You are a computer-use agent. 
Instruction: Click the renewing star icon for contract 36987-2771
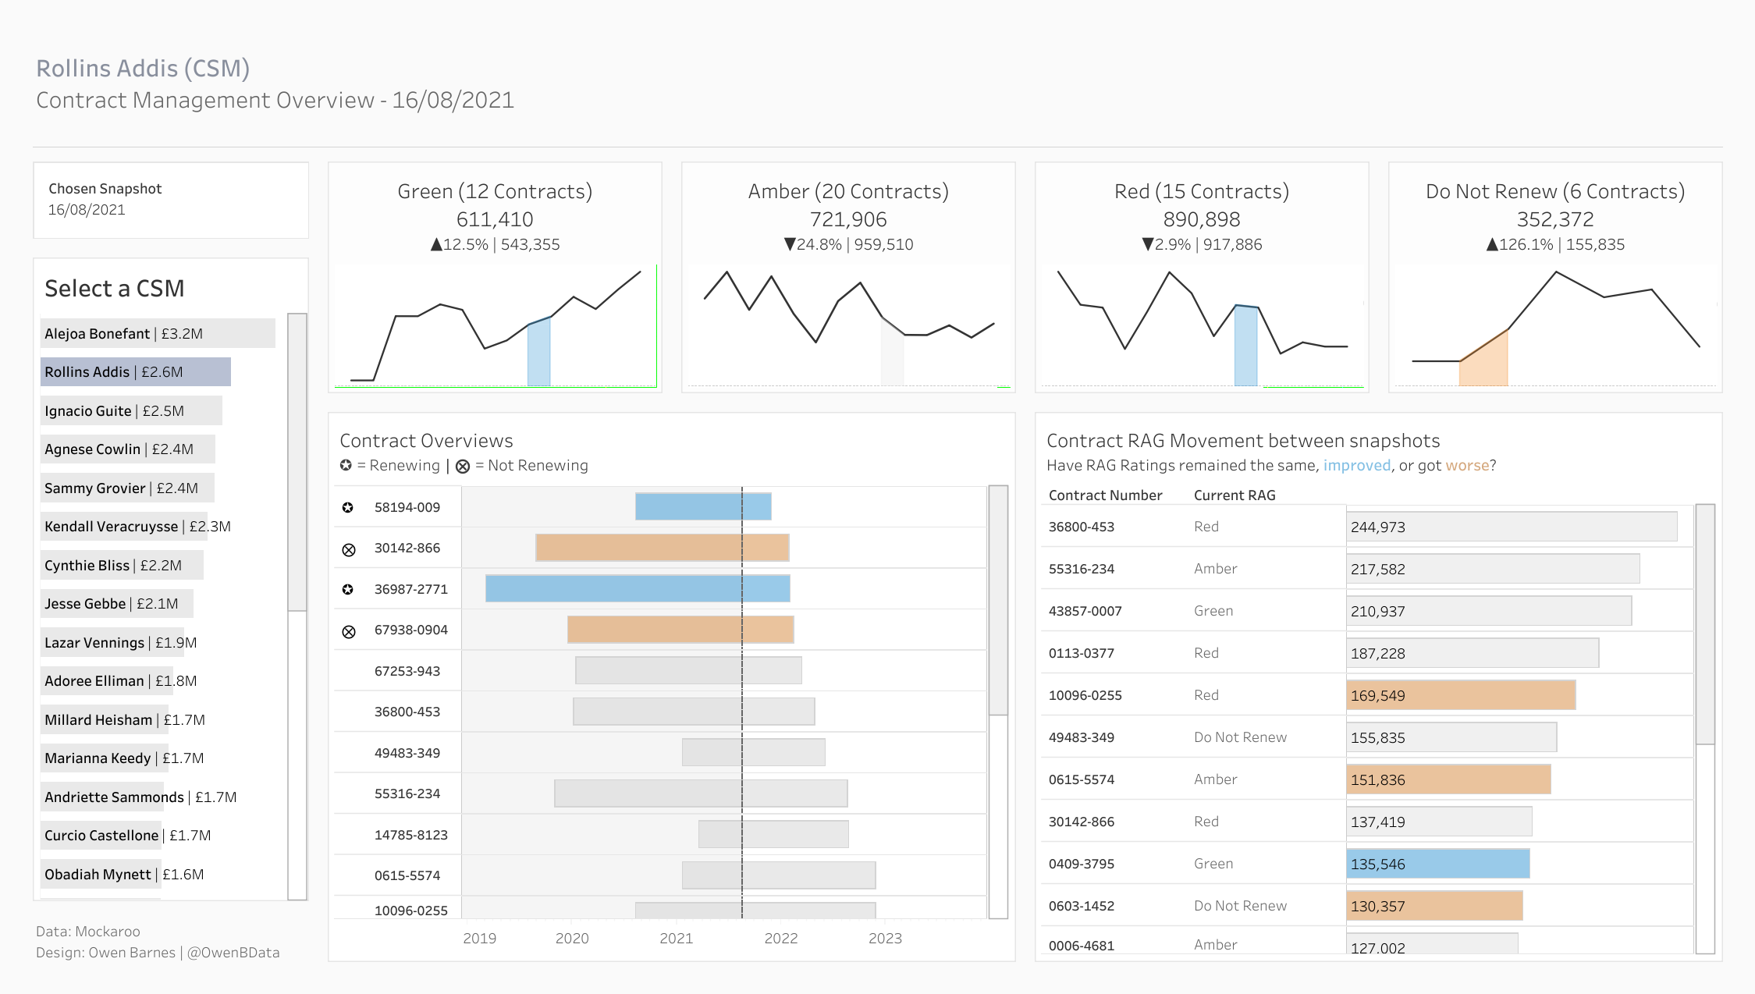coord(348,589)
